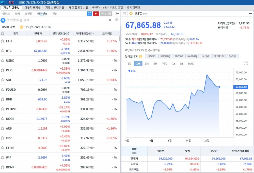Collapse the chart panel with the <<< chevron

pos(124,14)
